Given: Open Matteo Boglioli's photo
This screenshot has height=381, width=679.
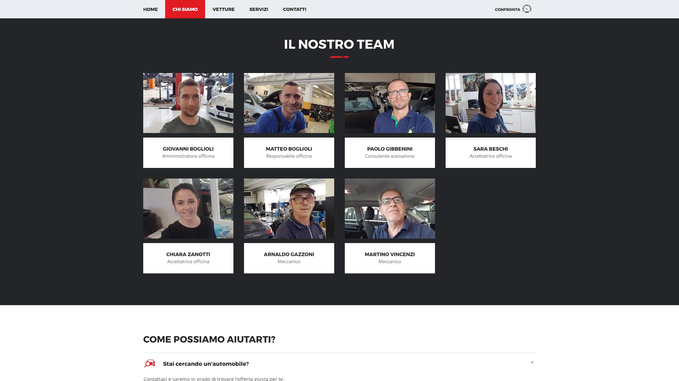Looking at the screenshot, I should [x=289, y=103].
